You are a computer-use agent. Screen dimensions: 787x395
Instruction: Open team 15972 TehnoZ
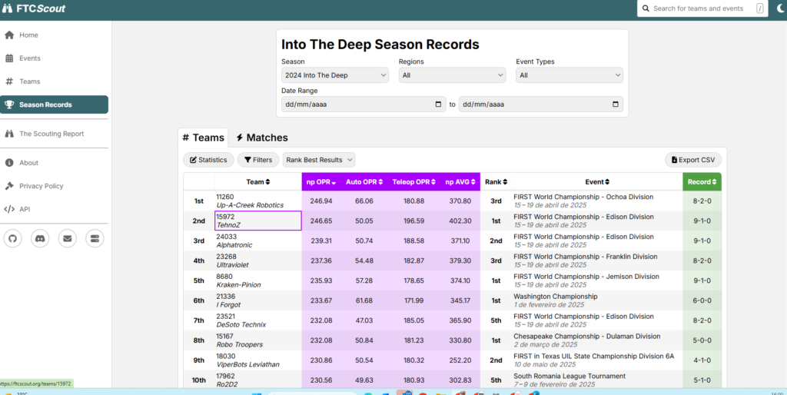[258, 221]
